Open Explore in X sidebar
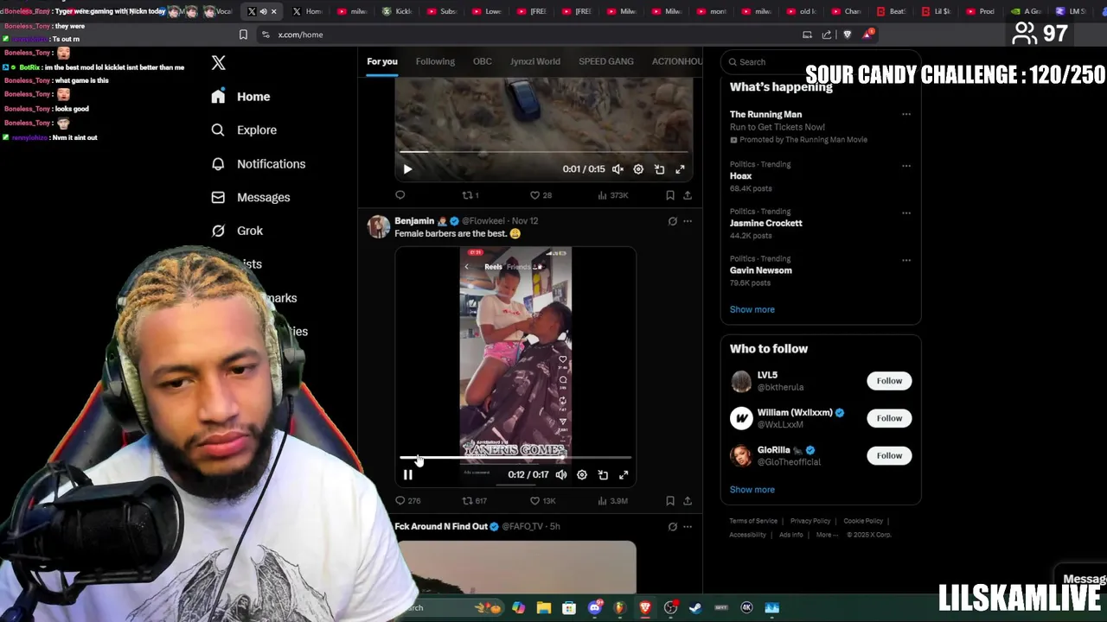 coord(244,130)
